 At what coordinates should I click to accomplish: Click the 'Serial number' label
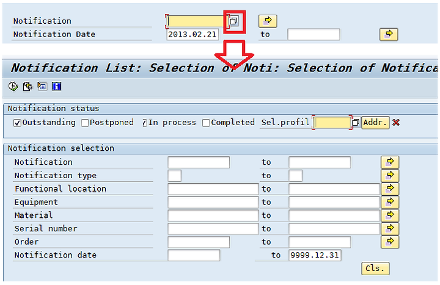(x=46, y=229)
